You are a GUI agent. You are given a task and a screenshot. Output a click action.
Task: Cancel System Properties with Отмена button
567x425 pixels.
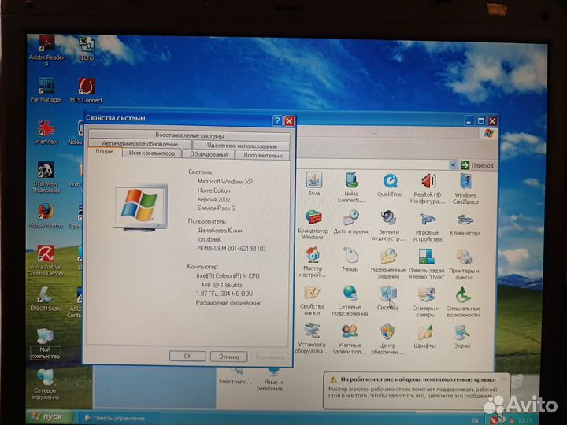(x=229, y=357)
